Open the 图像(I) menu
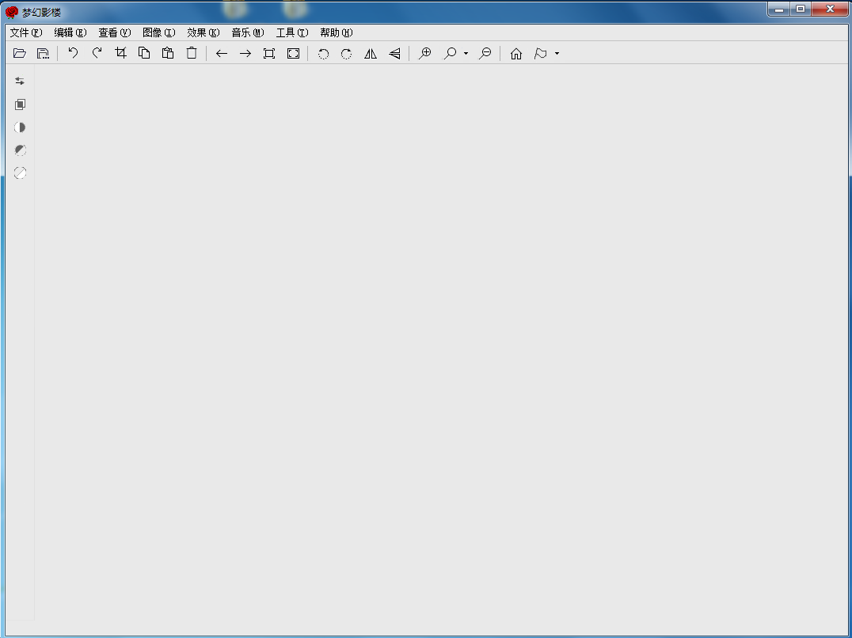 (x=158, y=32)
